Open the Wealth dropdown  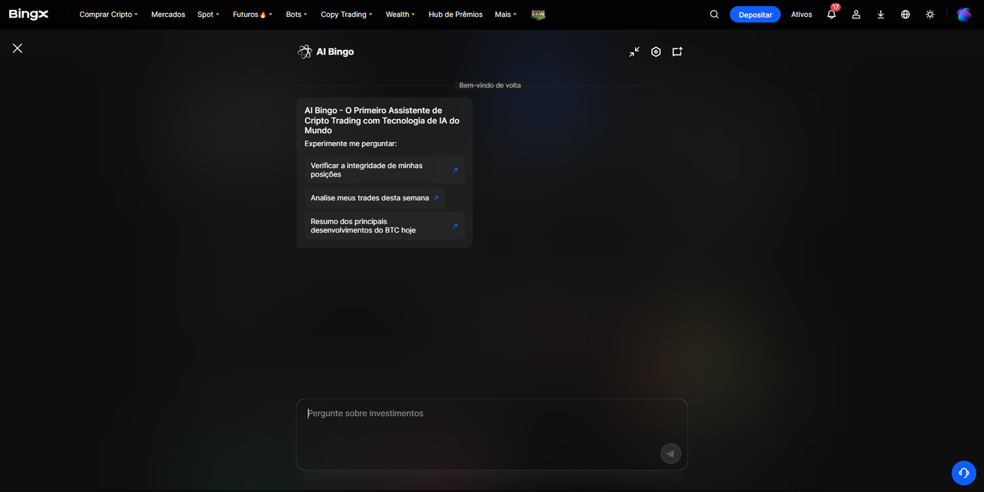[400, 15]
